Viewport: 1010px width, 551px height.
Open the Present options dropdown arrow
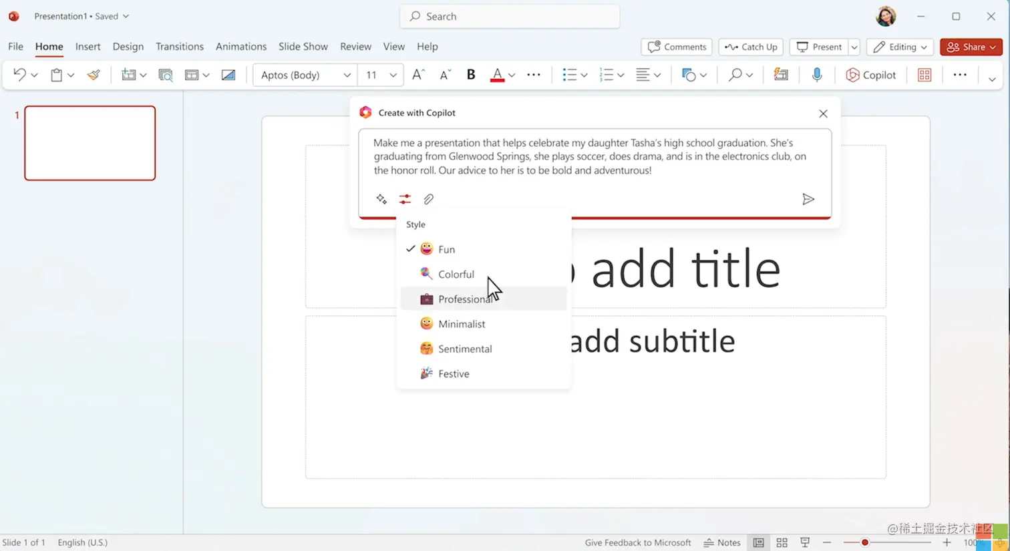[x=854, y=47]
